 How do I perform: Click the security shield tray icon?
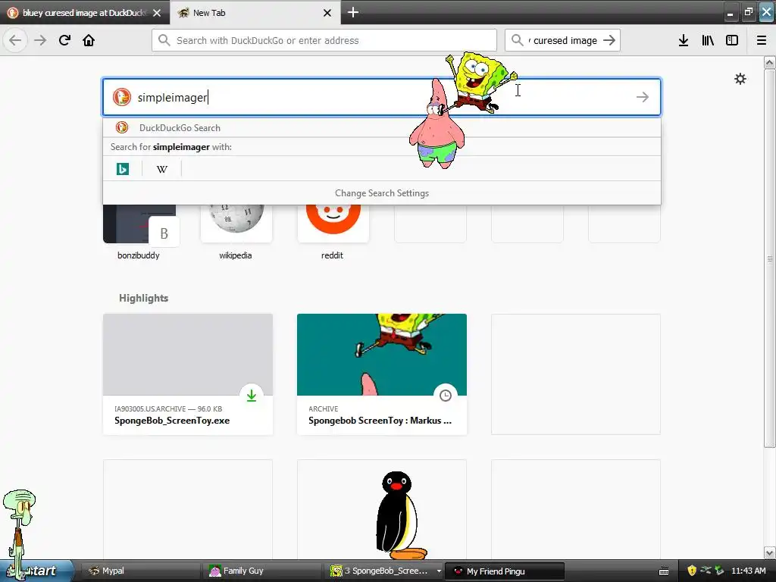coord(692,571)
